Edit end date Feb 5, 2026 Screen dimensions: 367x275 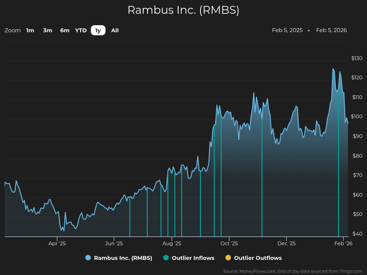coord(331,30)
